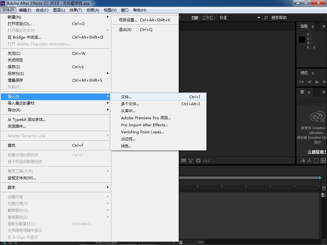Select 打开项目(O)... in the File menu
Screen dimensions: 327x245
click(x=56, y=24)
